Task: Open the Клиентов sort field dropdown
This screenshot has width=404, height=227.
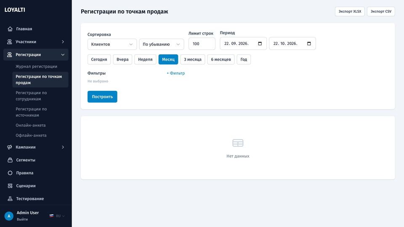Action: coord(112,44)
